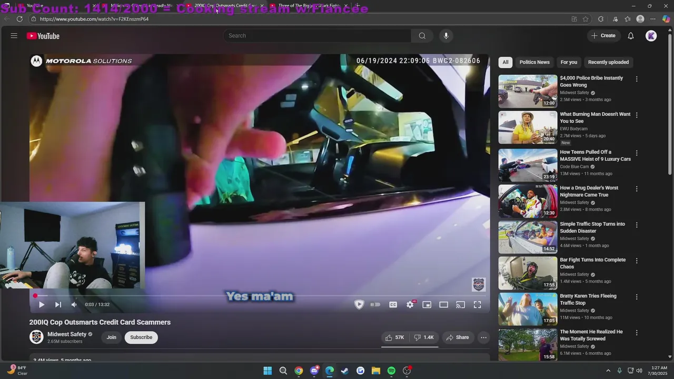This screenshot has height=379, width=674.
Task: Select the Recently uploaded filter chip
Action: [x=608, y=62]
